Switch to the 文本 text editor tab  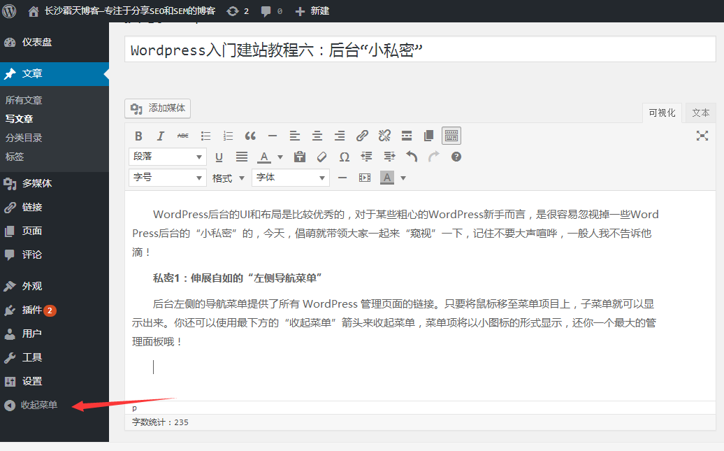pos(700,113)
